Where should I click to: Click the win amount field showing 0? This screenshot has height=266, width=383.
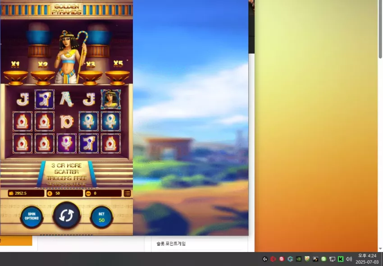(103, 193)
